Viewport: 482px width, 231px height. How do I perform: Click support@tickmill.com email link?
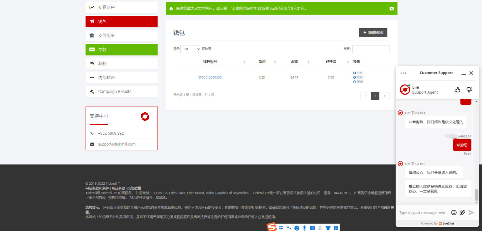coord(117,144)
